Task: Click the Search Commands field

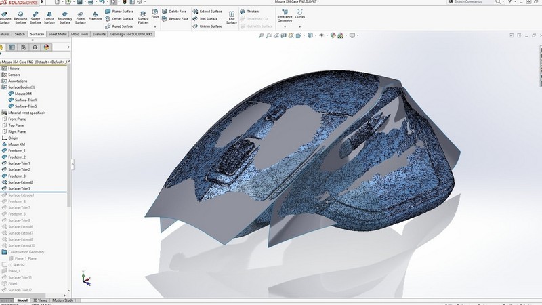Action: (478, 2)
